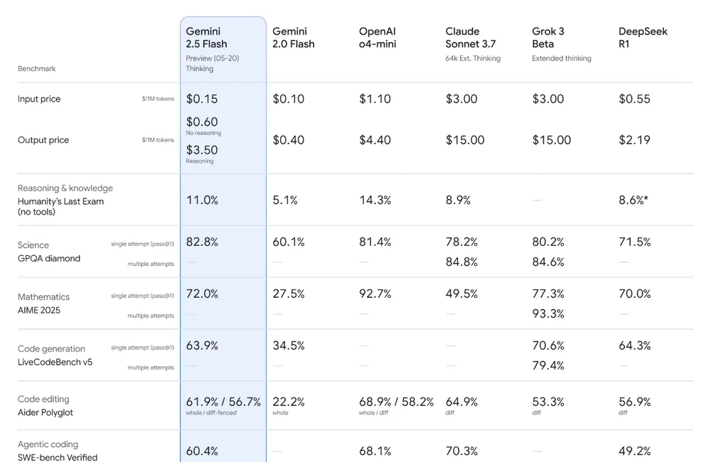Select the $1.10 input price value
Screen dimensions: 711x462
pyautogui.click(x=375, y=99)
